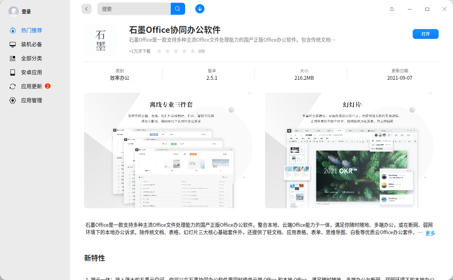Open the downloads arrow icon
453x280 pixels.
point(200,9)
